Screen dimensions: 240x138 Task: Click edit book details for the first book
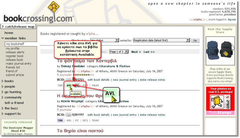click(99, 80)
